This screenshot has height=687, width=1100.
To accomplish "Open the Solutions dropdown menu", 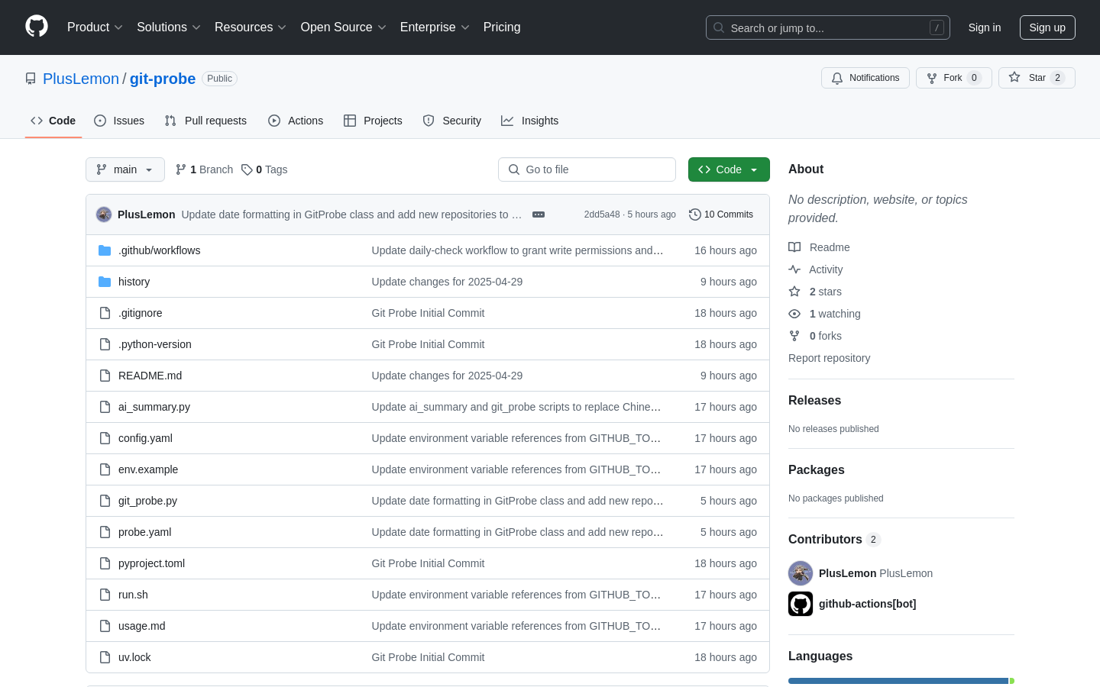I will [169, 27].
